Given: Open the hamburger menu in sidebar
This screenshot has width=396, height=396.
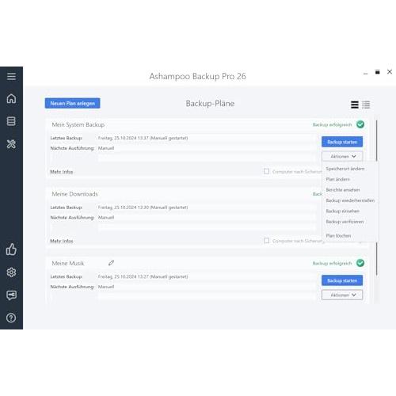Looking at the screenshot, I should pyautogui.click(x=11, y=76).
